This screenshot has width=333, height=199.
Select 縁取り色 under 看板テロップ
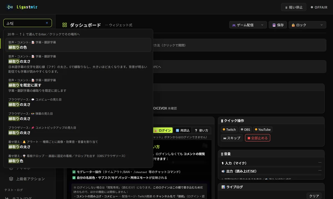point(78,158)
